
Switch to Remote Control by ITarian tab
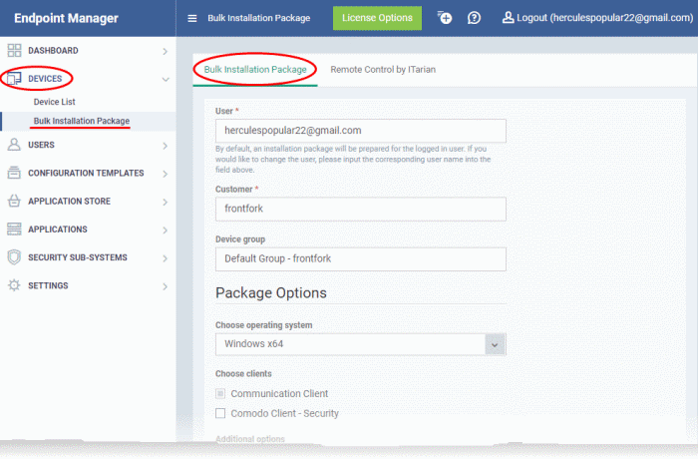(383, 70)
